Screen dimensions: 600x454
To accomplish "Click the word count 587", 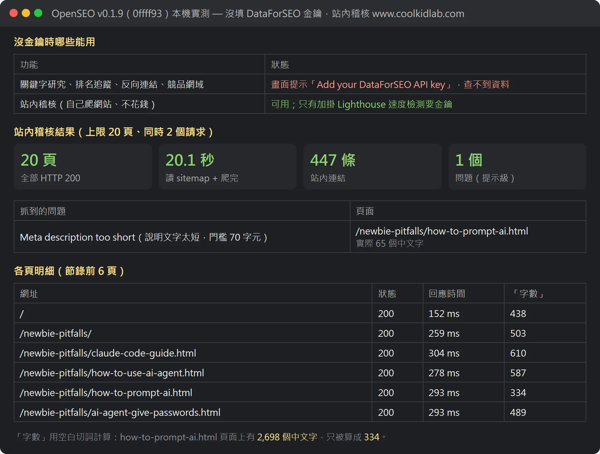I will click(x=518, y=373).
